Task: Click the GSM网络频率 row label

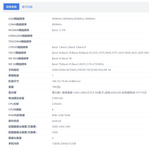Action: pyautogui.click(x=16, y=19)
